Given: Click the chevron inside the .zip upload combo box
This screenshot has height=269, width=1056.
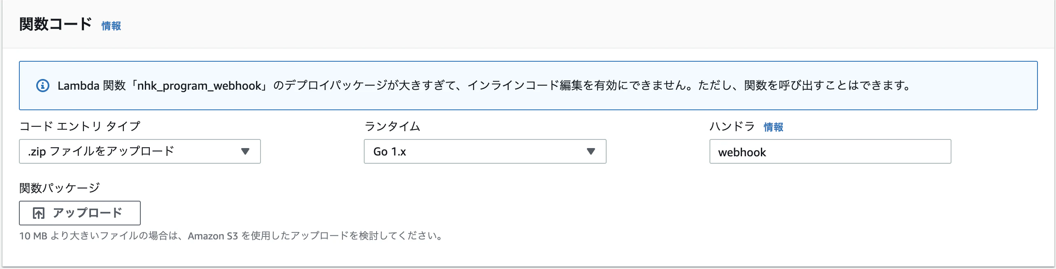Looking at the screenshot, I should [x=246, y=151].
